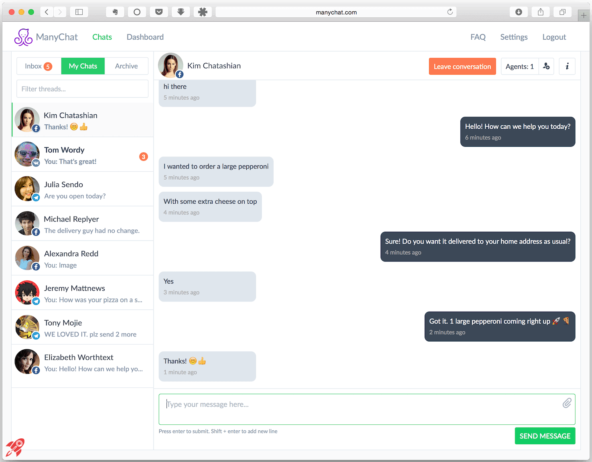Open the Dashboard menu item
592x462 pixels.
(x=145, y=37)
